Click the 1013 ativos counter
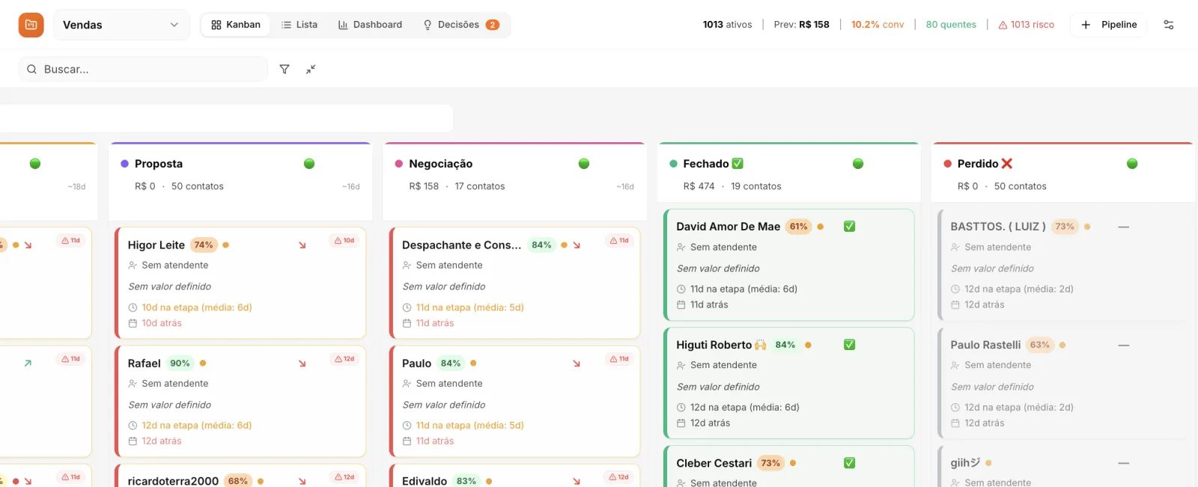The width and height of the screenshot is (1198, 487). click(x=727, y=25)
